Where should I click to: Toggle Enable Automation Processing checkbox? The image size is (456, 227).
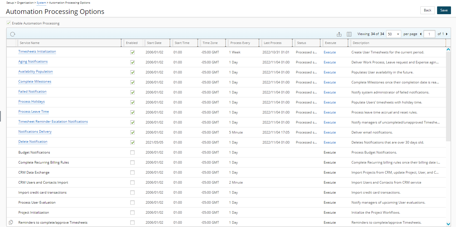pyautogui.click(x=9, y=23)
